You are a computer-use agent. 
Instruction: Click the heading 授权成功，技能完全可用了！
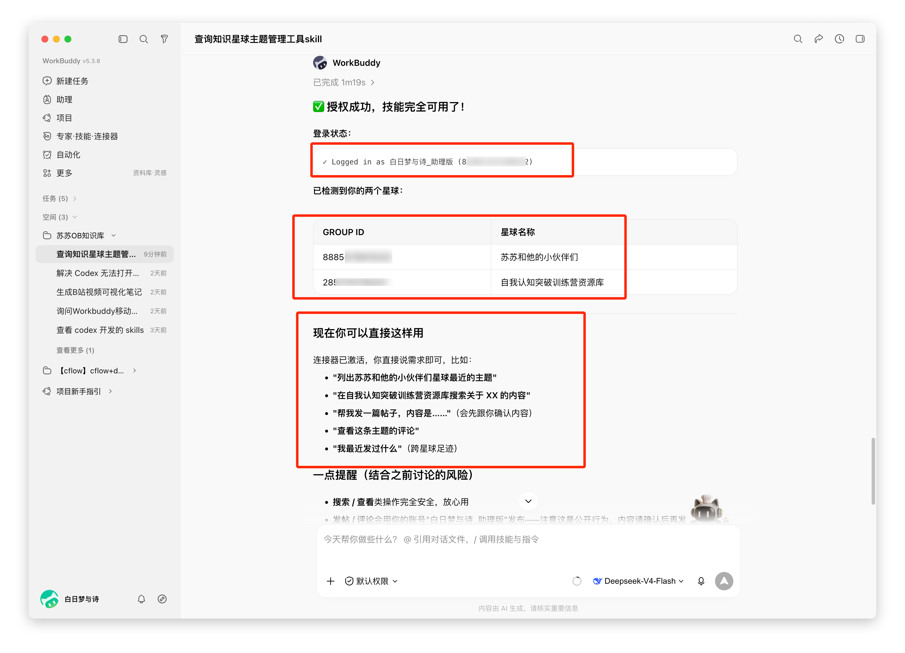pyautogui.click(x=389, y=107)
